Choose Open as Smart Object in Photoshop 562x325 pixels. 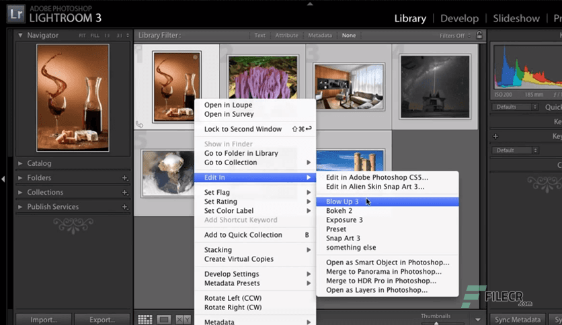click(387, 263)
